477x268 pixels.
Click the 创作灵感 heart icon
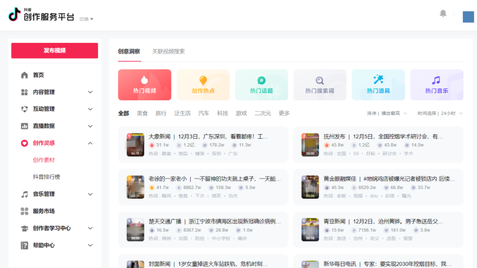point(24,143)
